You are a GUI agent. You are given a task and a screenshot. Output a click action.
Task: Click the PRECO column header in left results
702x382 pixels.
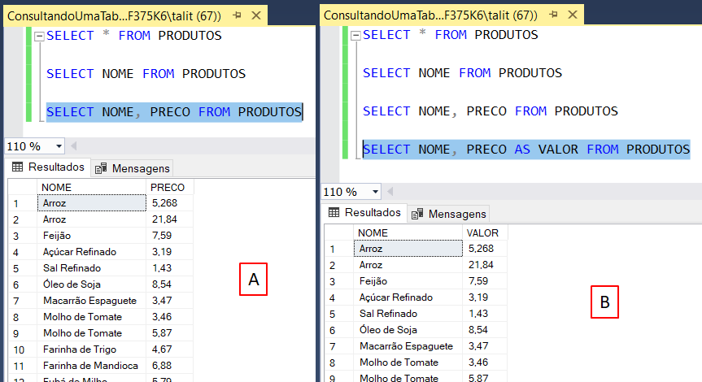pyautogui.click(x=170, y=188)
